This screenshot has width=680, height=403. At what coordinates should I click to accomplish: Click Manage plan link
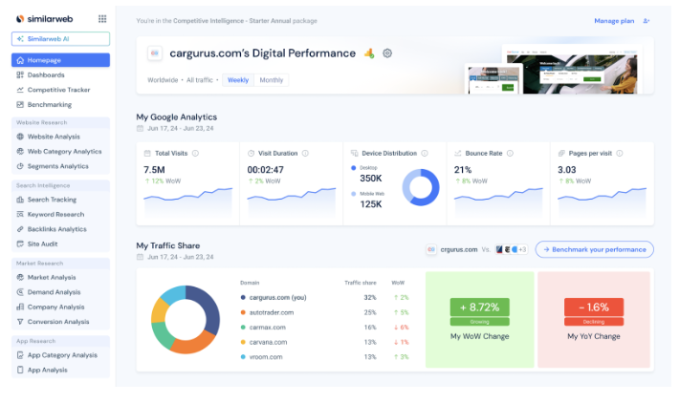coord(614,21)
